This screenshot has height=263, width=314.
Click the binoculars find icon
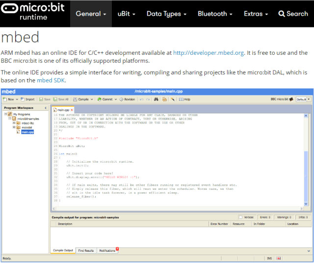[x=156, y=99]
